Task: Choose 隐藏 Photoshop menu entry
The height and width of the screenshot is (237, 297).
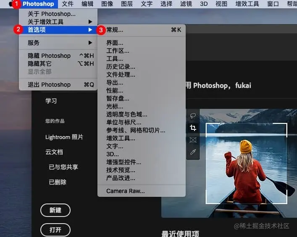Action: [x=58, y=56]
